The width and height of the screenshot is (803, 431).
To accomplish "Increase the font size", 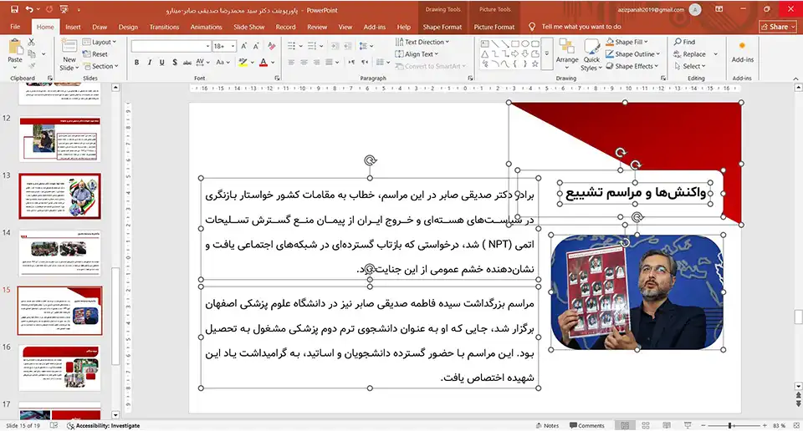I will (244, 46).
